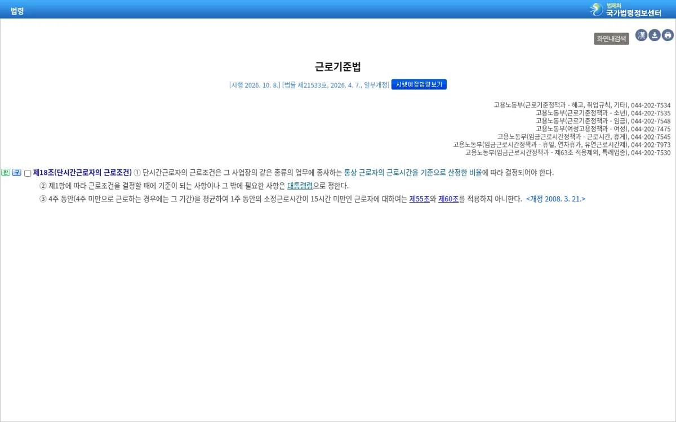Viewport: 676px width, 422px height.
Task: Click the 화면내검색 button
Action: (611, 39)
